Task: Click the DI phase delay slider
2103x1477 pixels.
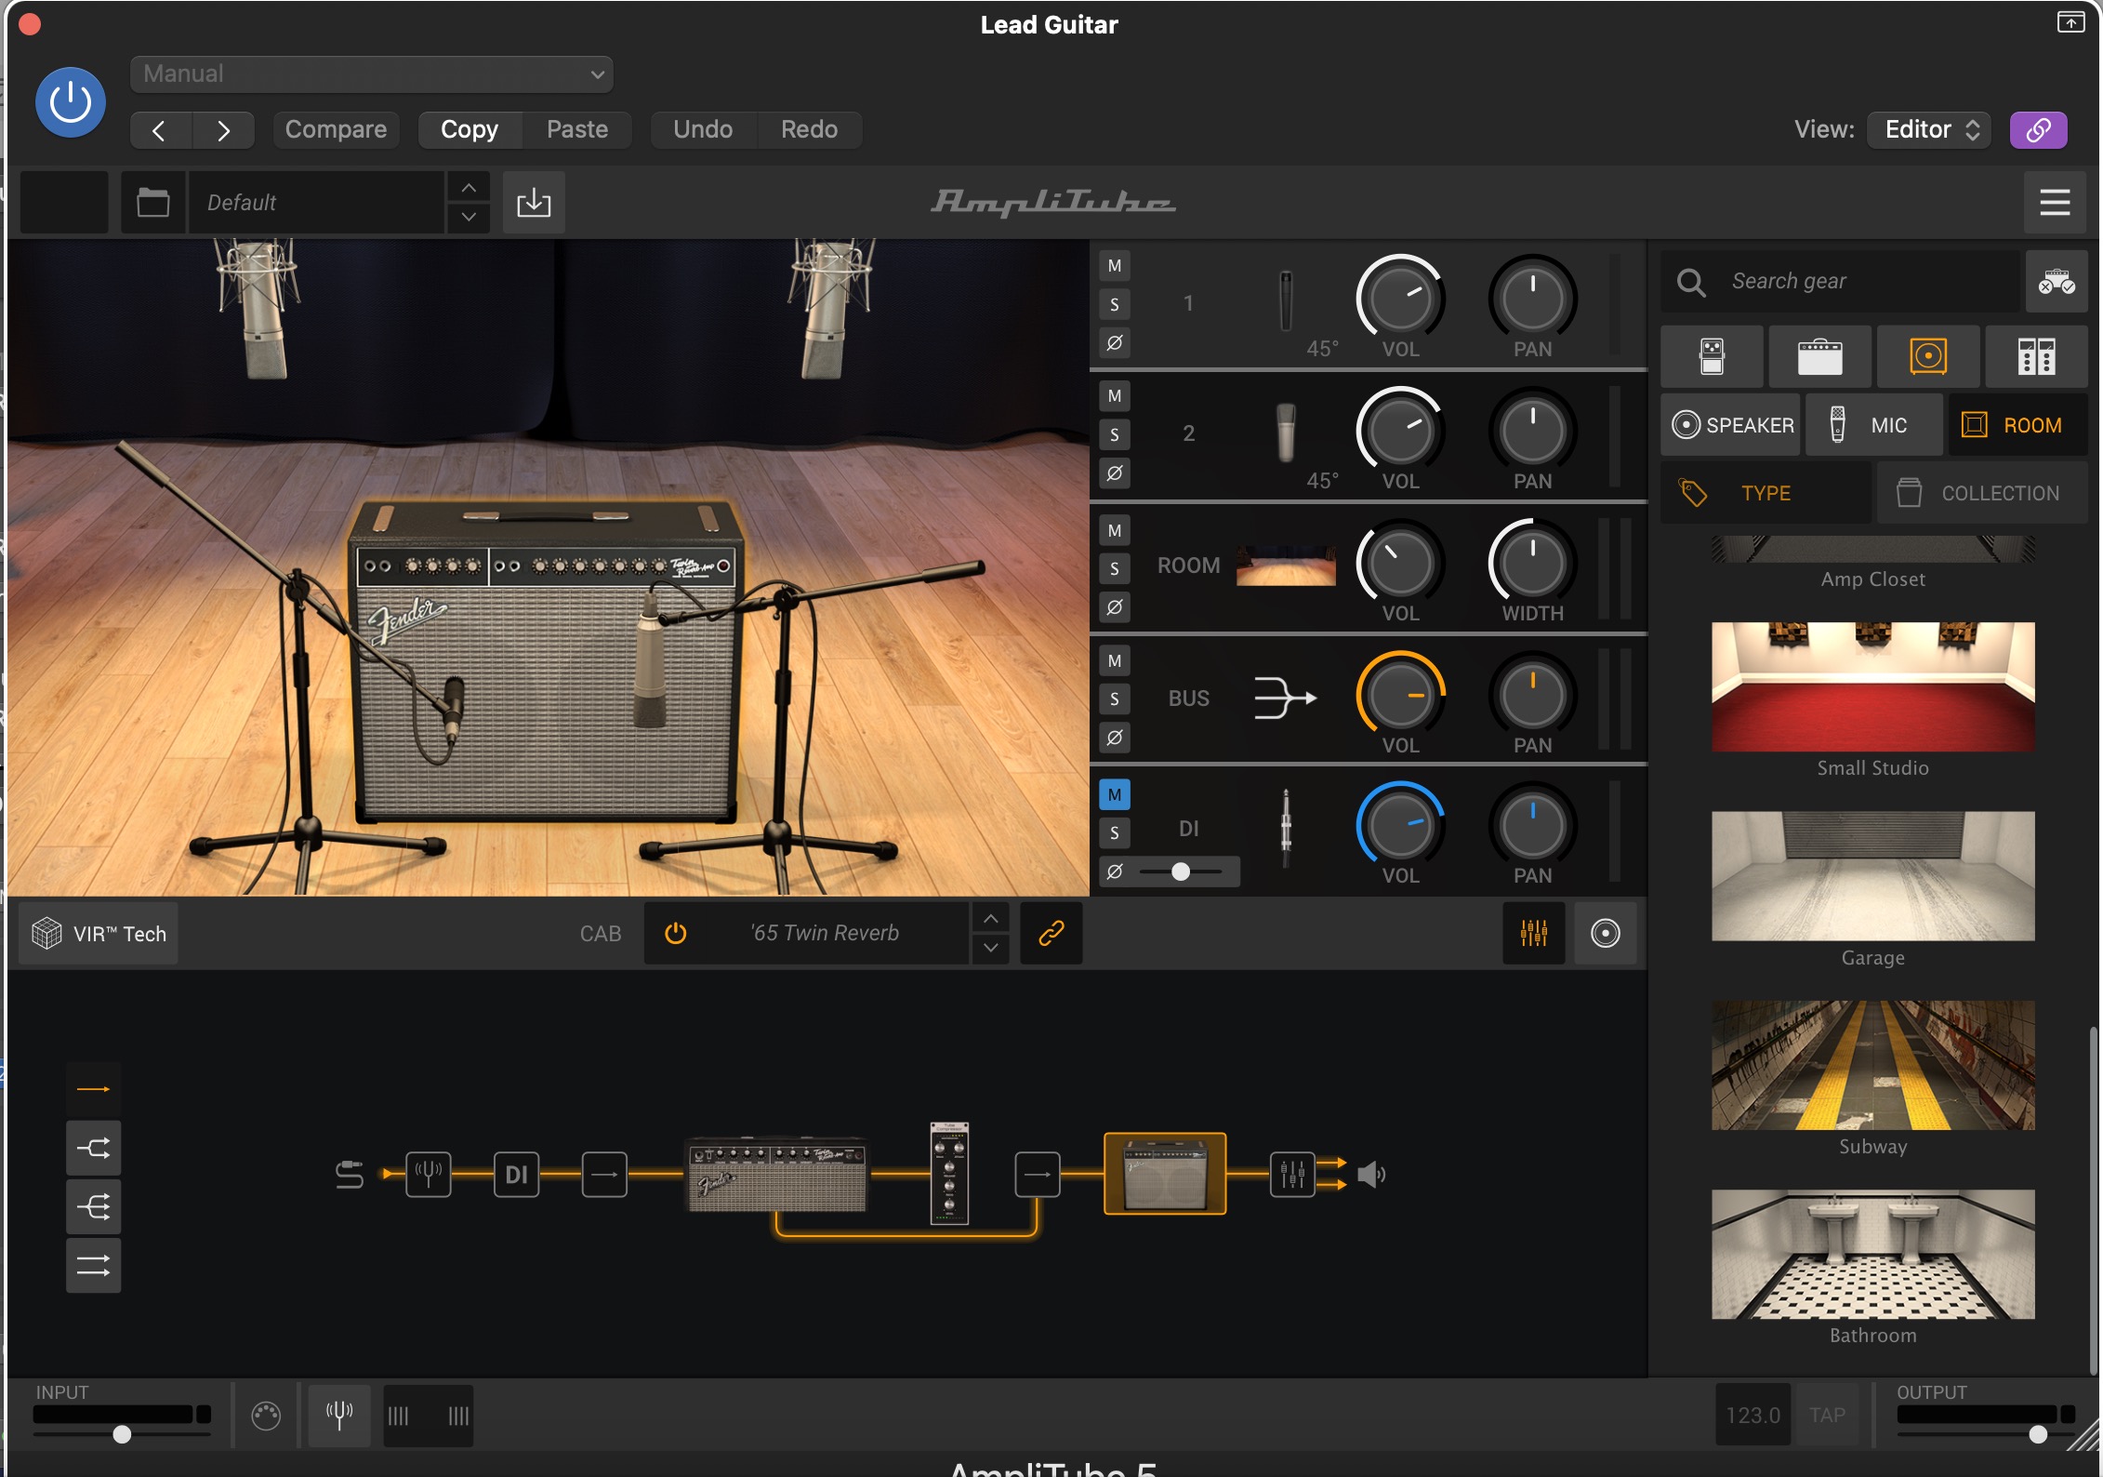Action: (1181, 872)
